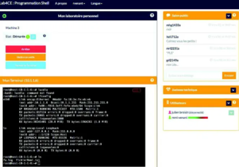Open the A propos menu item
The width and height of the screenshot is (239, 167).
coord(61,3)
